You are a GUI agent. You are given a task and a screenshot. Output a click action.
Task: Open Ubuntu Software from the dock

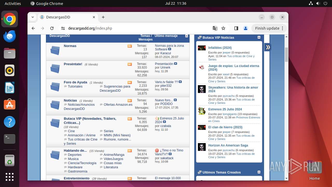coord(10,105)
